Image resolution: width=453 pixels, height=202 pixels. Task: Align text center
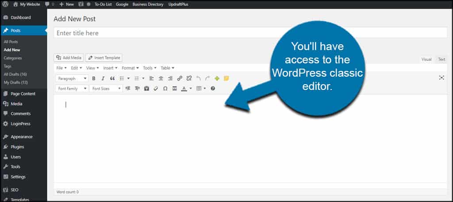coord(161,78)
